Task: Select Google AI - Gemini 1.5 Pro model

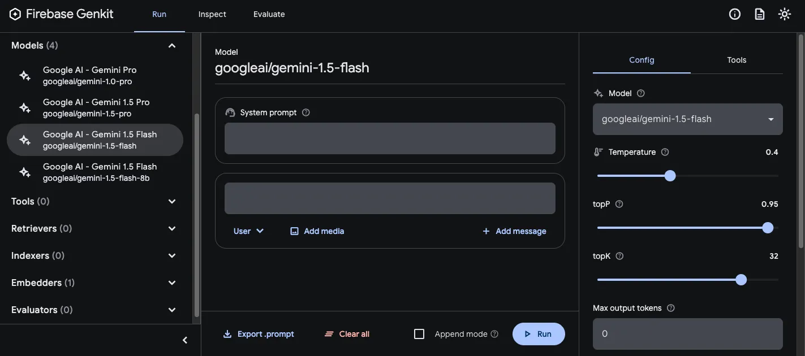Action: point(95,108)
